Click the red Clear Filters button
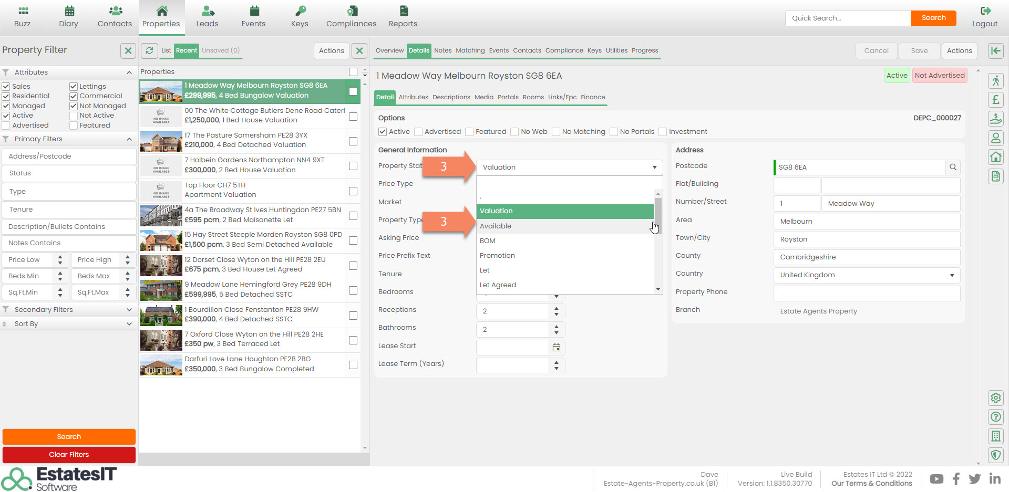The image size is (1009, 492). pyautogui.click(x=69, y=455)
